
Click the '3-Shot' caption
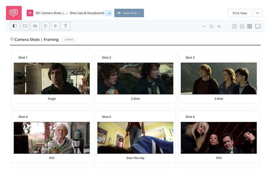(x=219, y=99)
